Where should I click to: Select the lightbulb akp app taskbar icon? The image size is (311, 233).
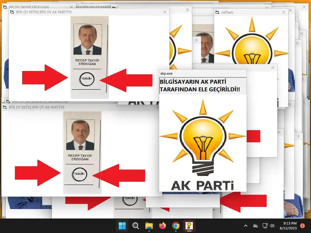click(x=189, y=226)
